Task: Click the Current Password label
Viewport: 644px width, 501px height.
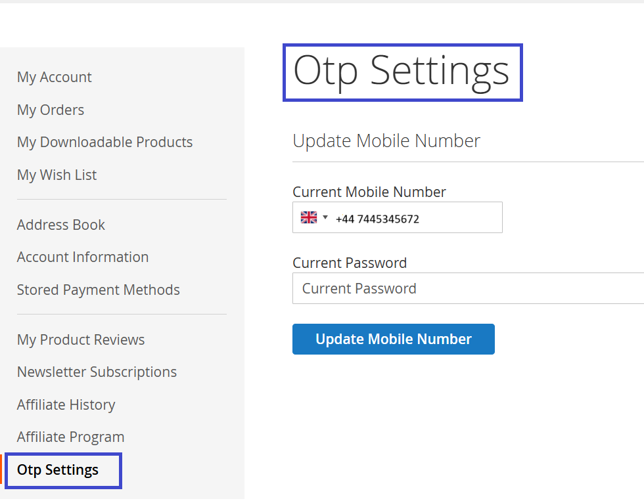Action: [350, 263]
